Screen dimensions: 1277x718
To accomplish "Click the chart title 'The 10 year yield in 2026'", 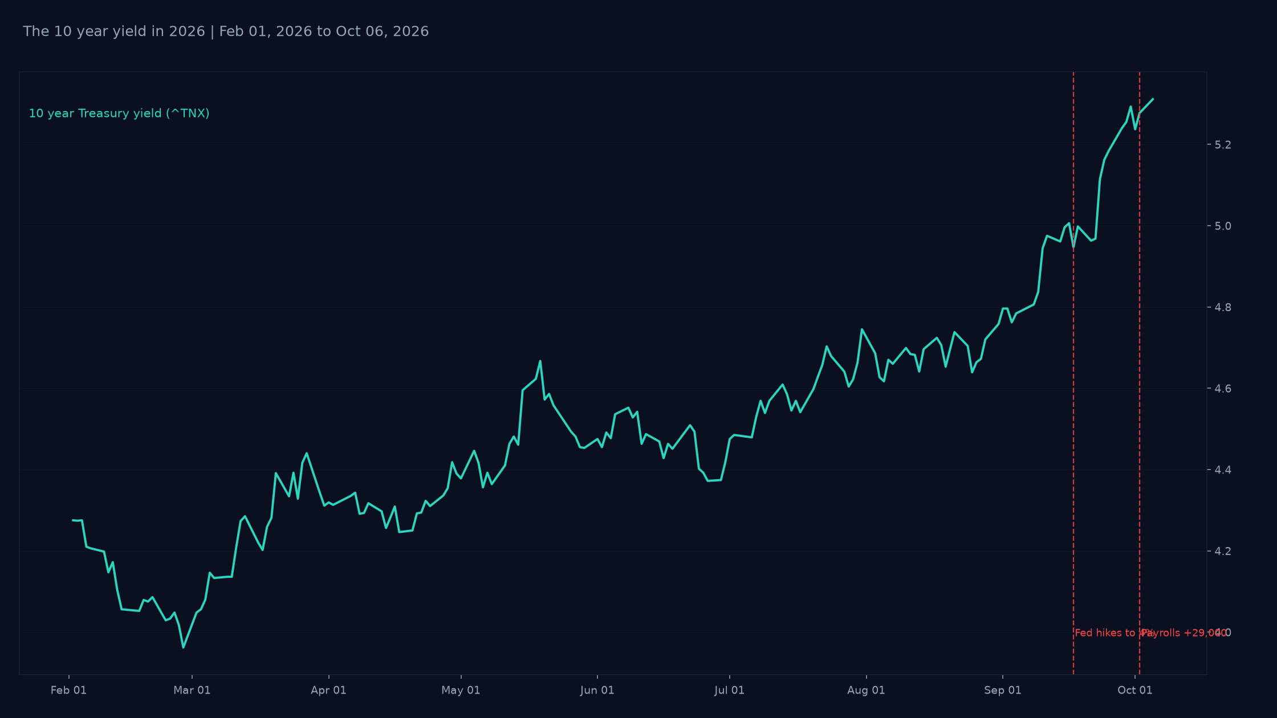I will [x=114, y=31].
